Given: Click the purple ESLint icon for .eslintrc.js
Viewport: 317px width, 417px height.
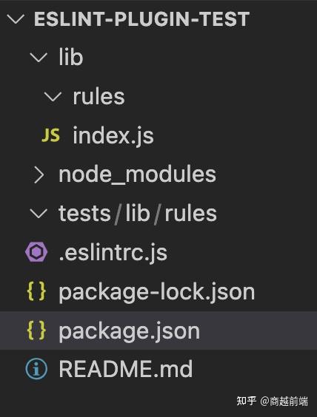Looking at the screenshot, I should 36,252.
